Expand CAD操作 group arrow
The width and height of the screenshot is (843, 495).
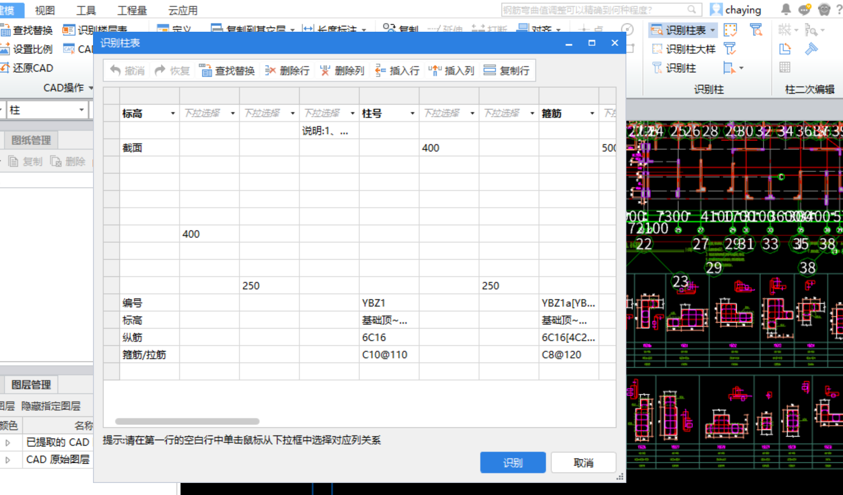91,88
